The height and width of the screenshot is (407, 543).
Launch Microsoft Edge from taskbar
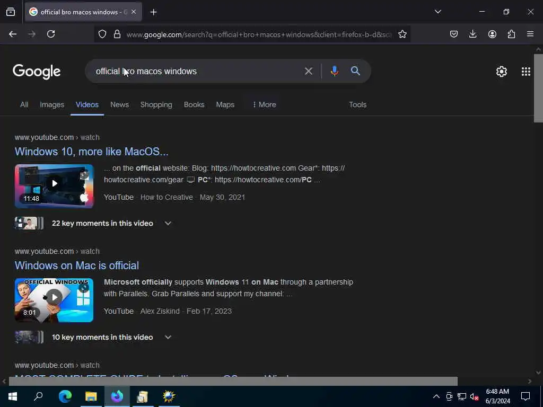point(65,396)
